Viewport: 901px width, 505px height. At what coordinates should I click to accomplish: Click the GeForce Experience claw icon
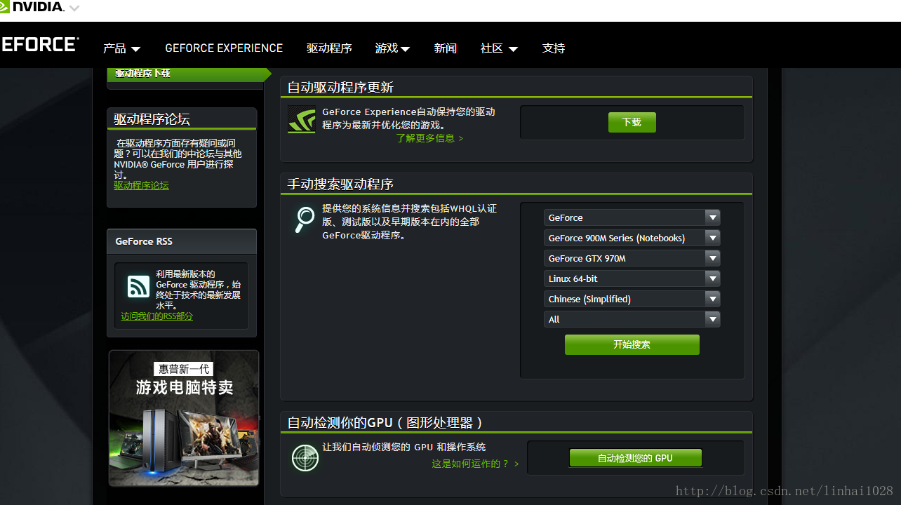pyautogui.click(x=301, y=119)
